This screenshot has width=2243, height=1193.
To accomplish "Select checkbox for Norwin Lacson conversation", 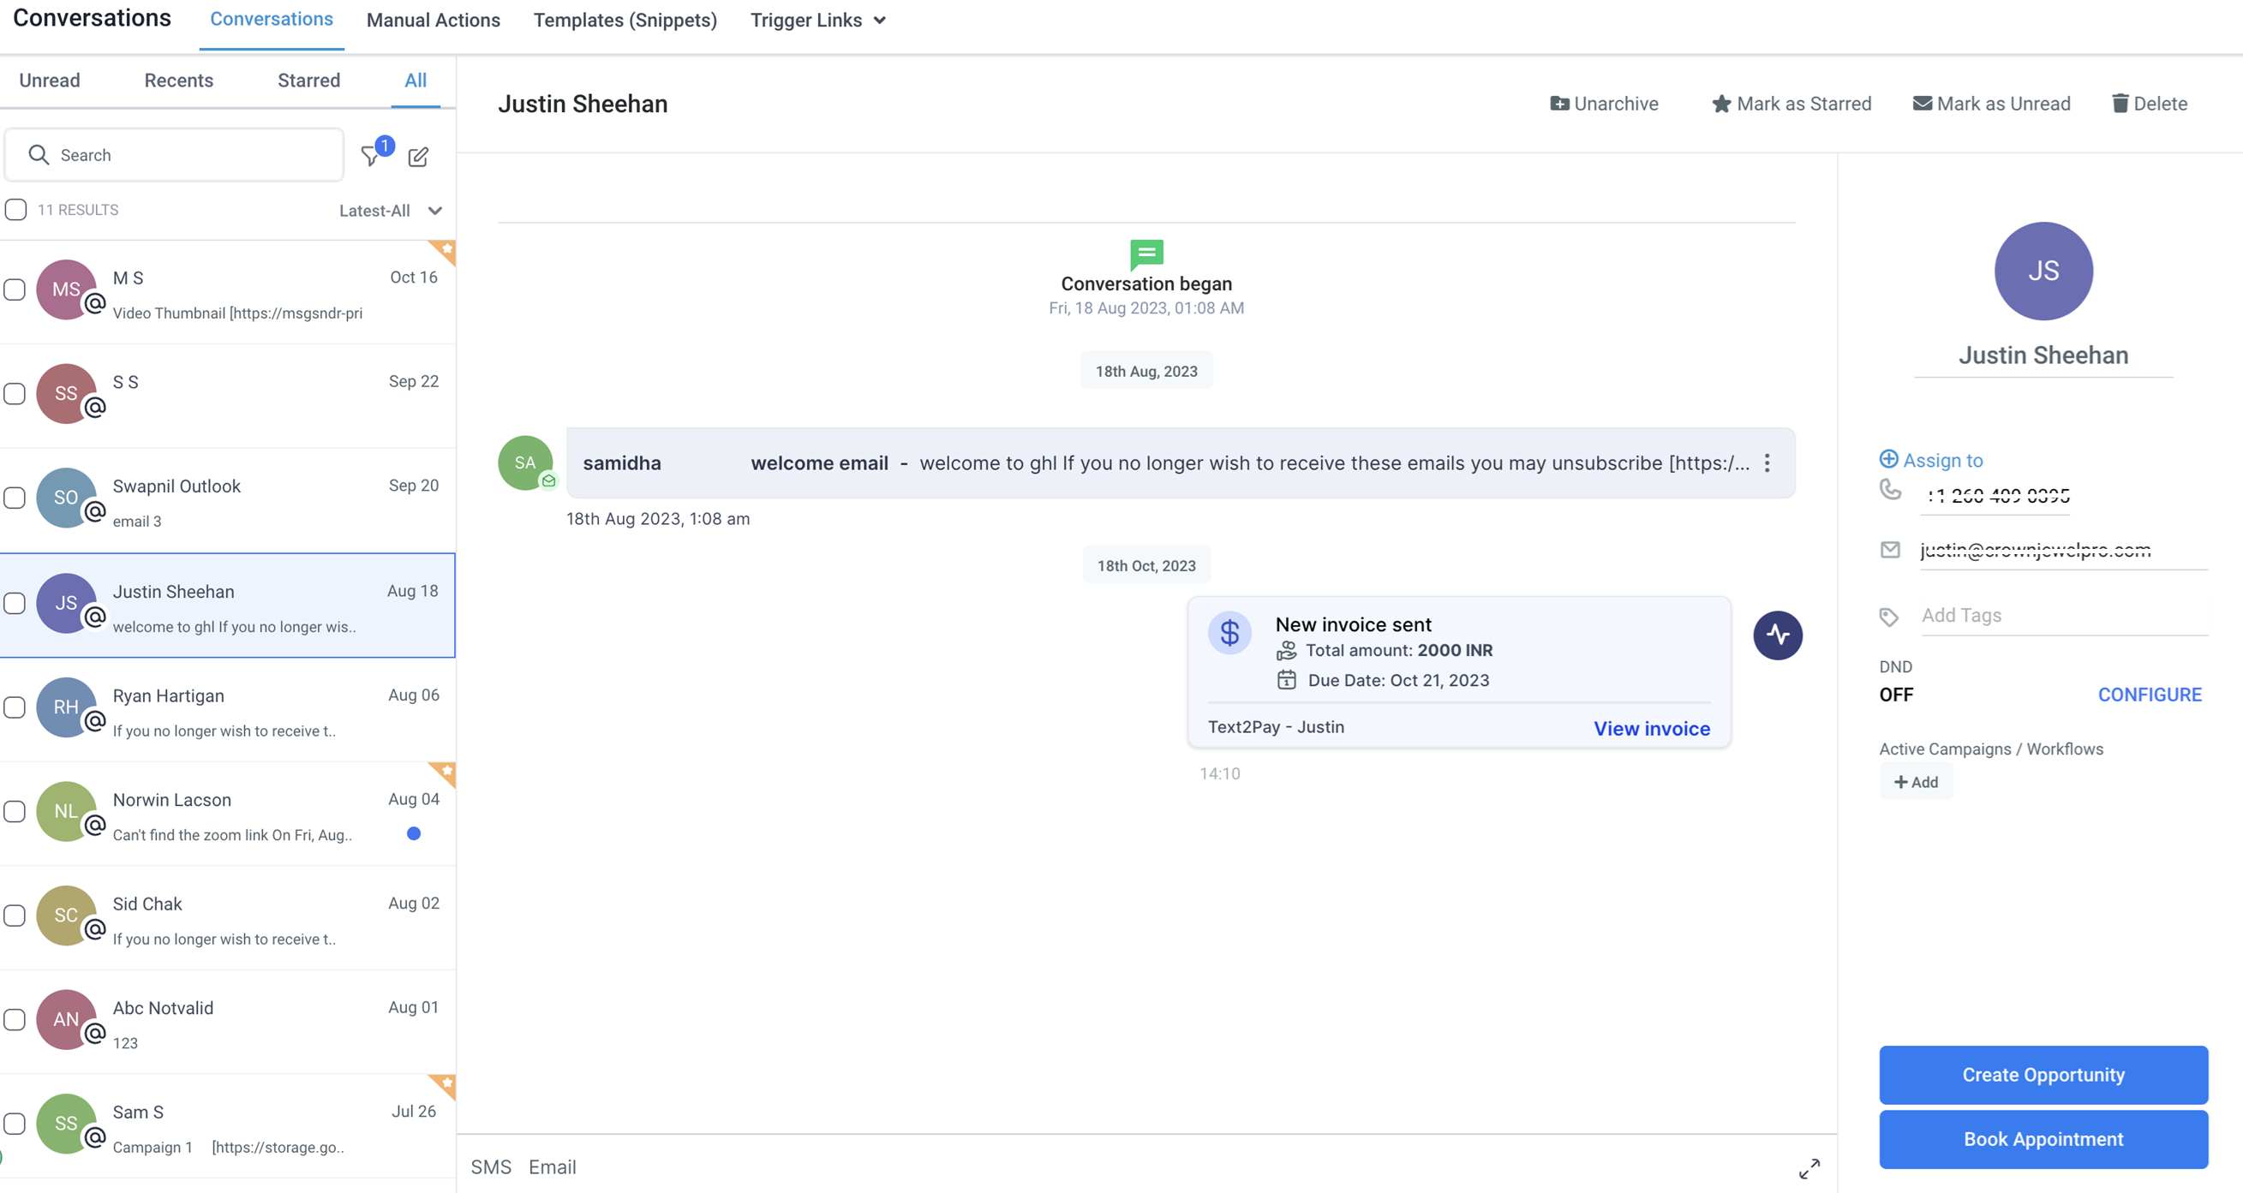I will coord(15,812).
